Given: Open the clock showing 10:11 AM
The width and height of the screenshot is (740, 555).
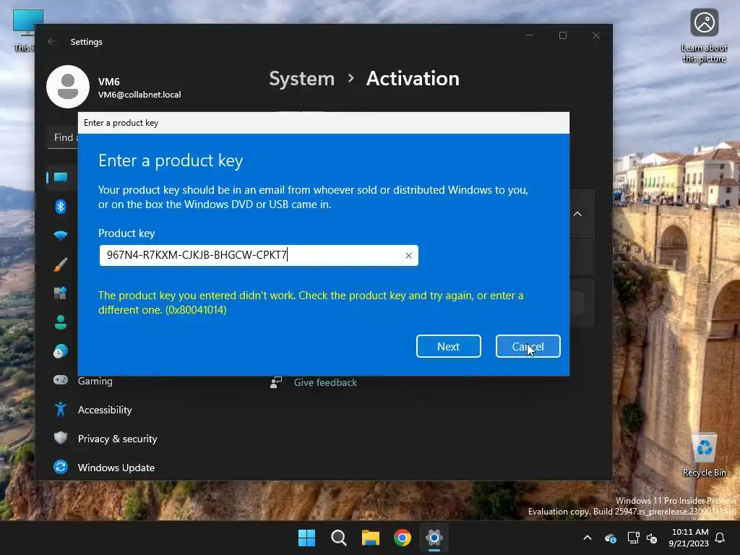Looking at the screenshot, I should coord(689,538).
